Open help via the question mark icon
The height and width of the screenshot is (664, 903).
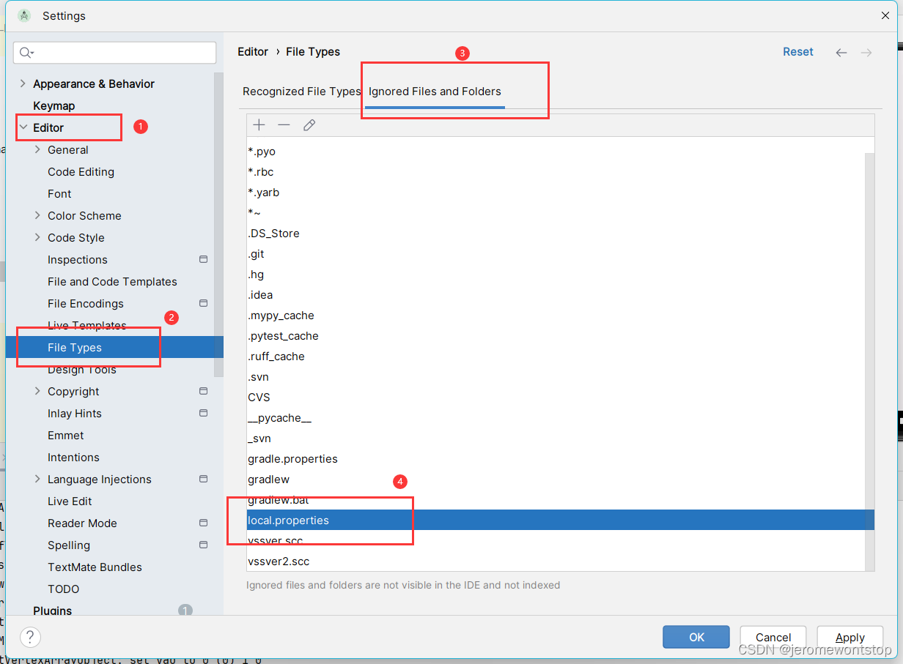coord(29,637)
